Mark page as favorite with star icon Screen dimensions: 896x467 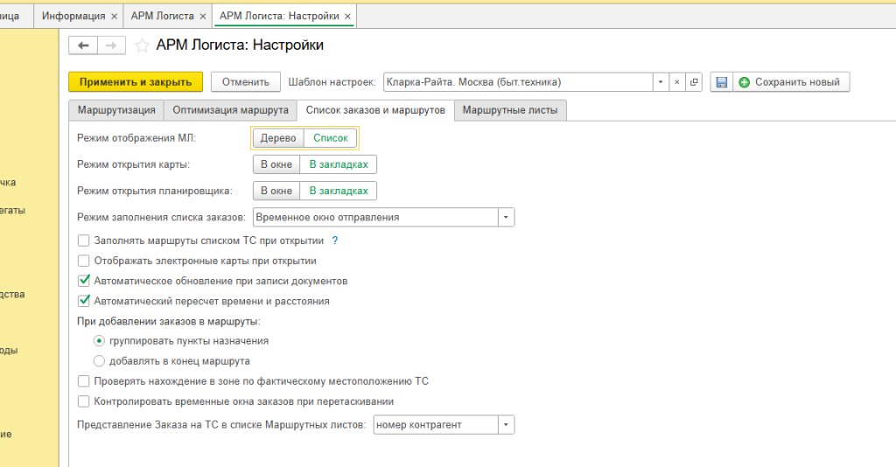coord(141,45)
